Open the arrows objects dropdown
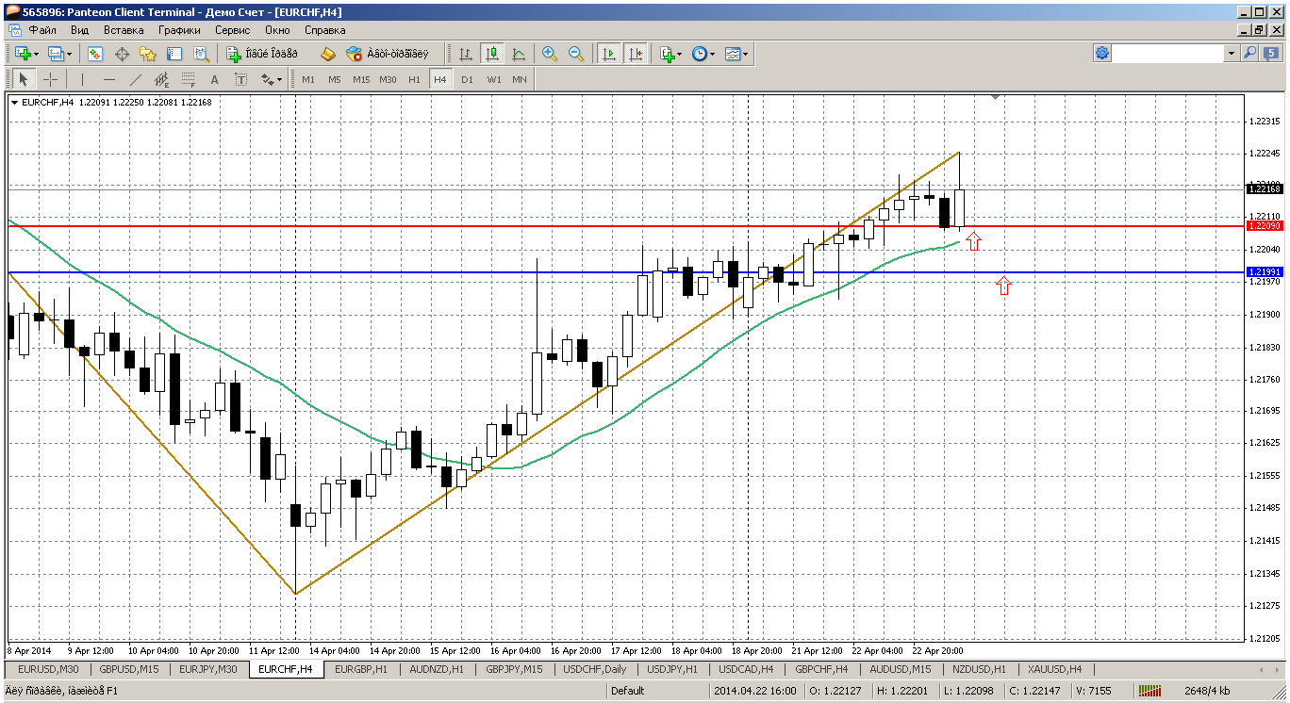 271,79
